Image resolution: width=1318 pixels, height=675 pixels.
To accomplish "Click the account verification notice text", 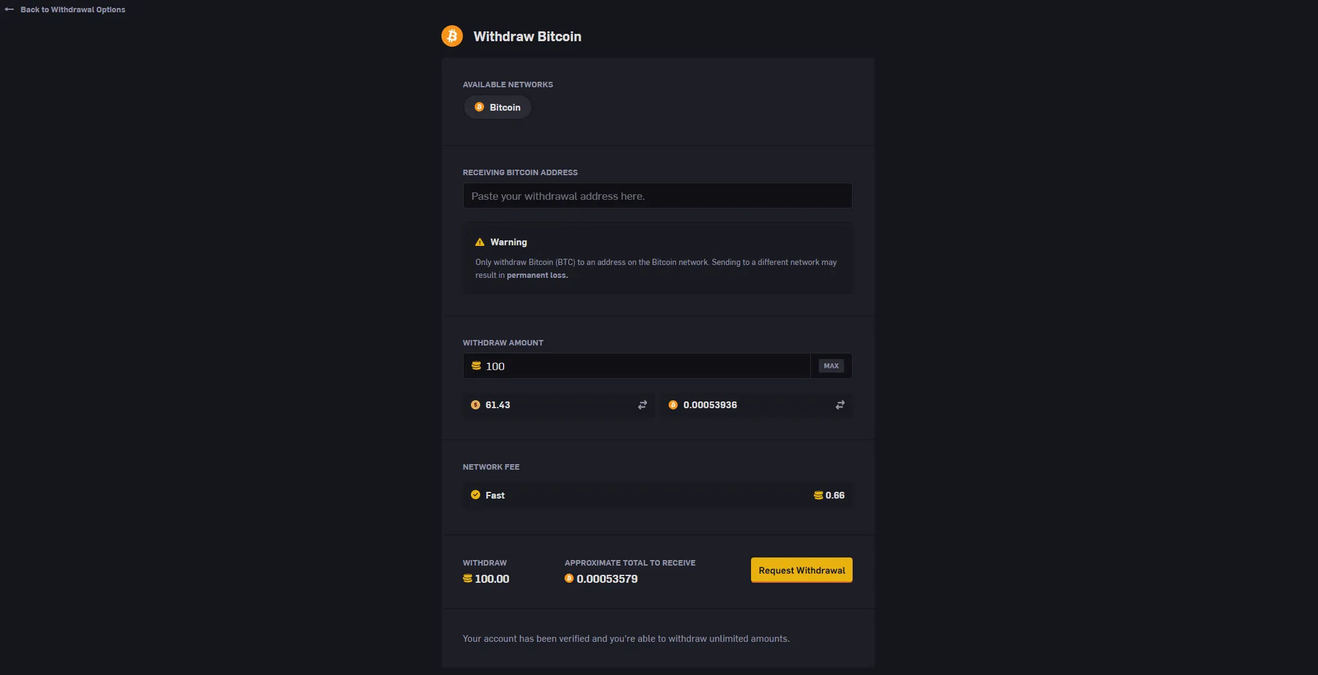I will coord(625,639).
